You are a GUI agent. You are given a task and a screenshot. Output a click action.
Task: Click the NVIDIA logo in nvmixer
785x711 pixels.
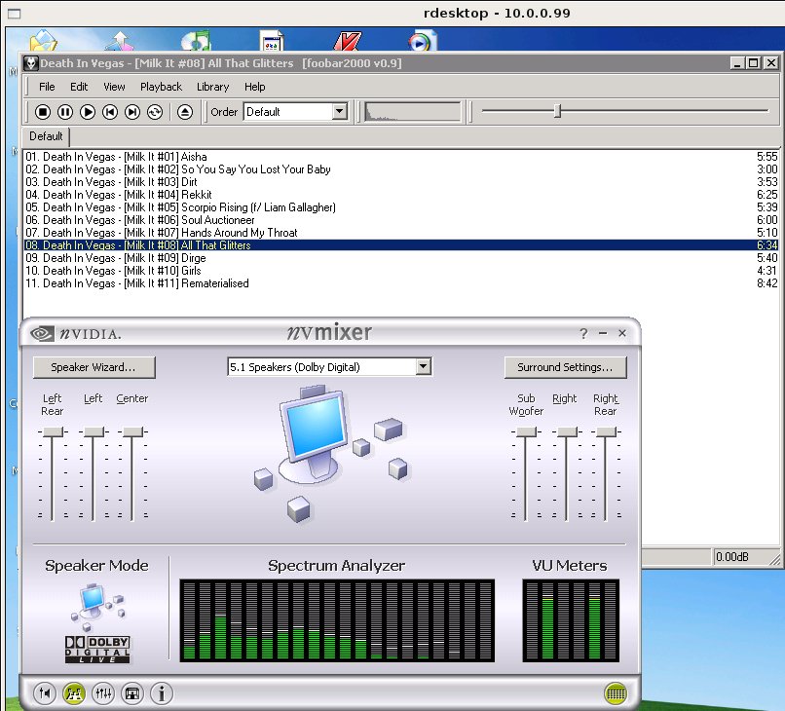76,333
